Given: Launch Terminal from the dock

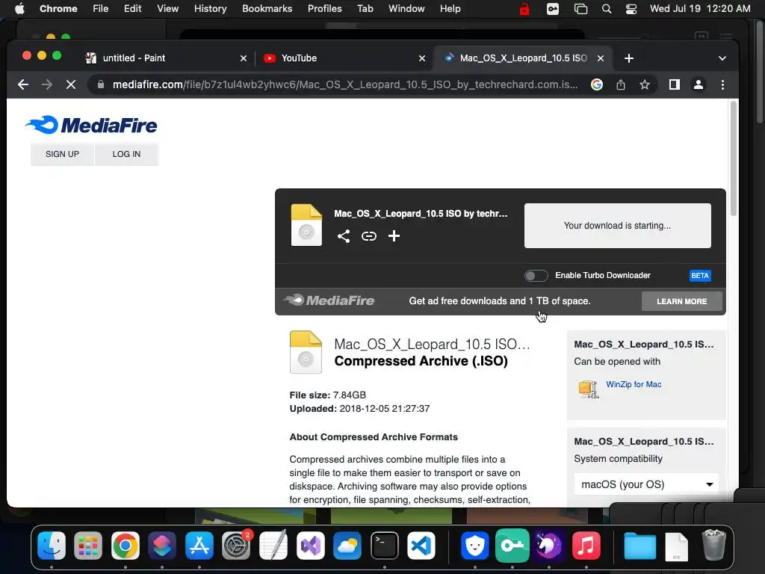Looking at the screenshot, I should point(385,546).
